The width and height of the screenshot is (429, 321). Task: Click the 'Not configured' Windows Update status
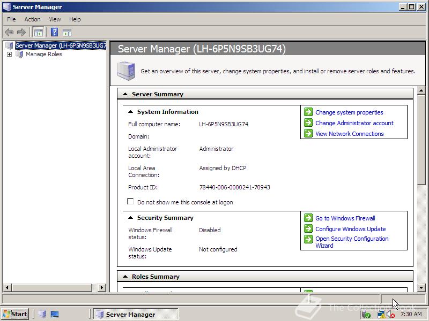coord(218,249)
